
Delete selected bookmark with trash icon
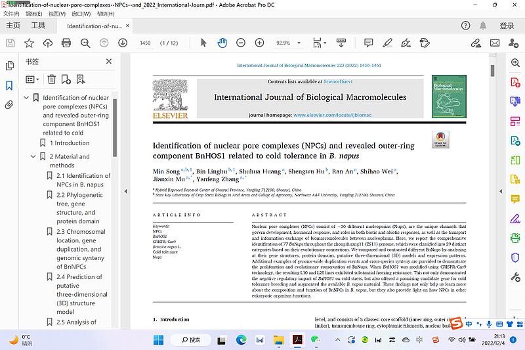pos(51,79)
